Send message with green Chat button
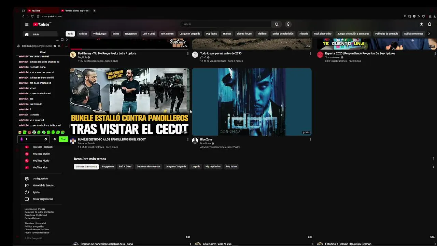 pyautogui.click(x=64, y=139)
